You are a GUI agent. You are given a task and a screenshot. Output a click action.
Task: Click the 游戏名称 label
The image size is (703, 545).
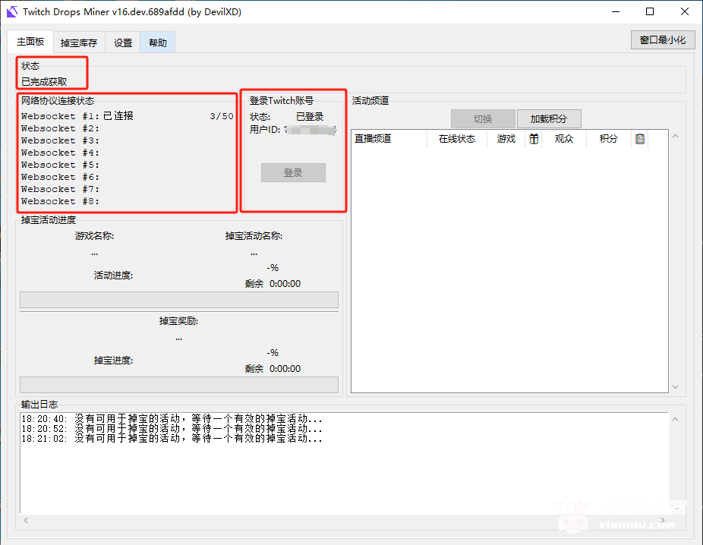pyautogui.click(x=95, y=236)
